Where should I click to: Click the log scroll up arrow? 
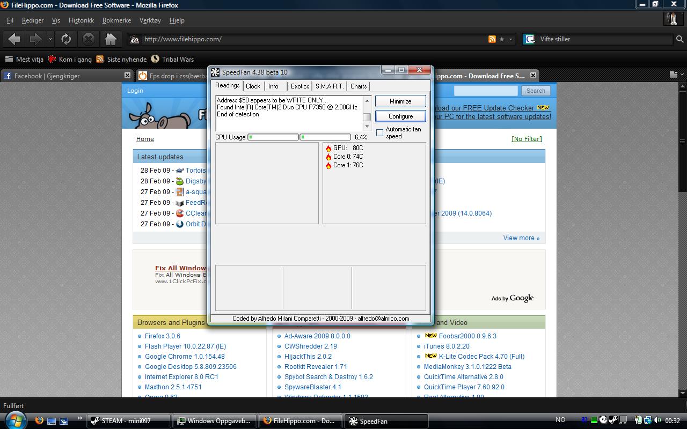point(367,100)
